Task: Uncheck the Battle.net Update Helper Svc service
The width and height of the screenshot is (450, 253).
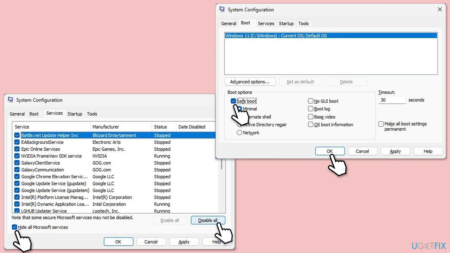Action: point(17,135)
